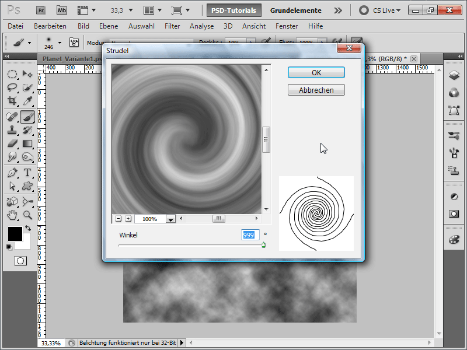
Task: Open the zoom level dropdown 33,3
Action: click(x=131, y=10)
